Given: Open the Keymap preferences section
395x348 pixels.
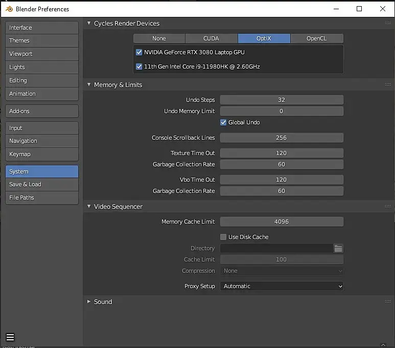Looking at the screenshot, I should click(42, 154).
